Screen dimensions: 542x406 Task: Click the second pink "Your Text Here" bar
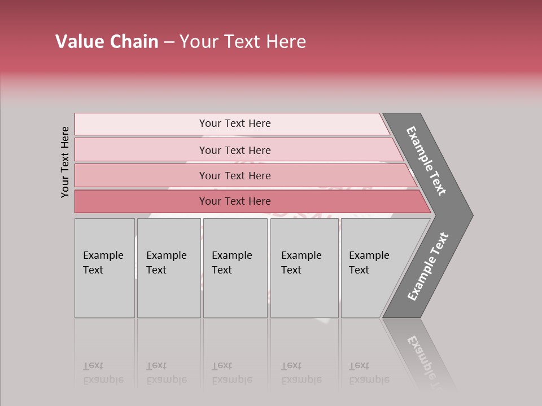coord(235,150)
